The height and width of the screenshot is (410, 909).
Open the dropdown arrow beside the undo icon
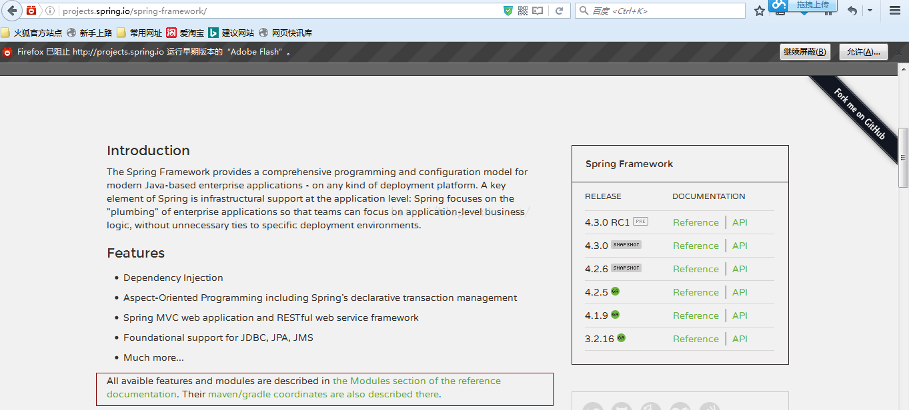point(870,11)
